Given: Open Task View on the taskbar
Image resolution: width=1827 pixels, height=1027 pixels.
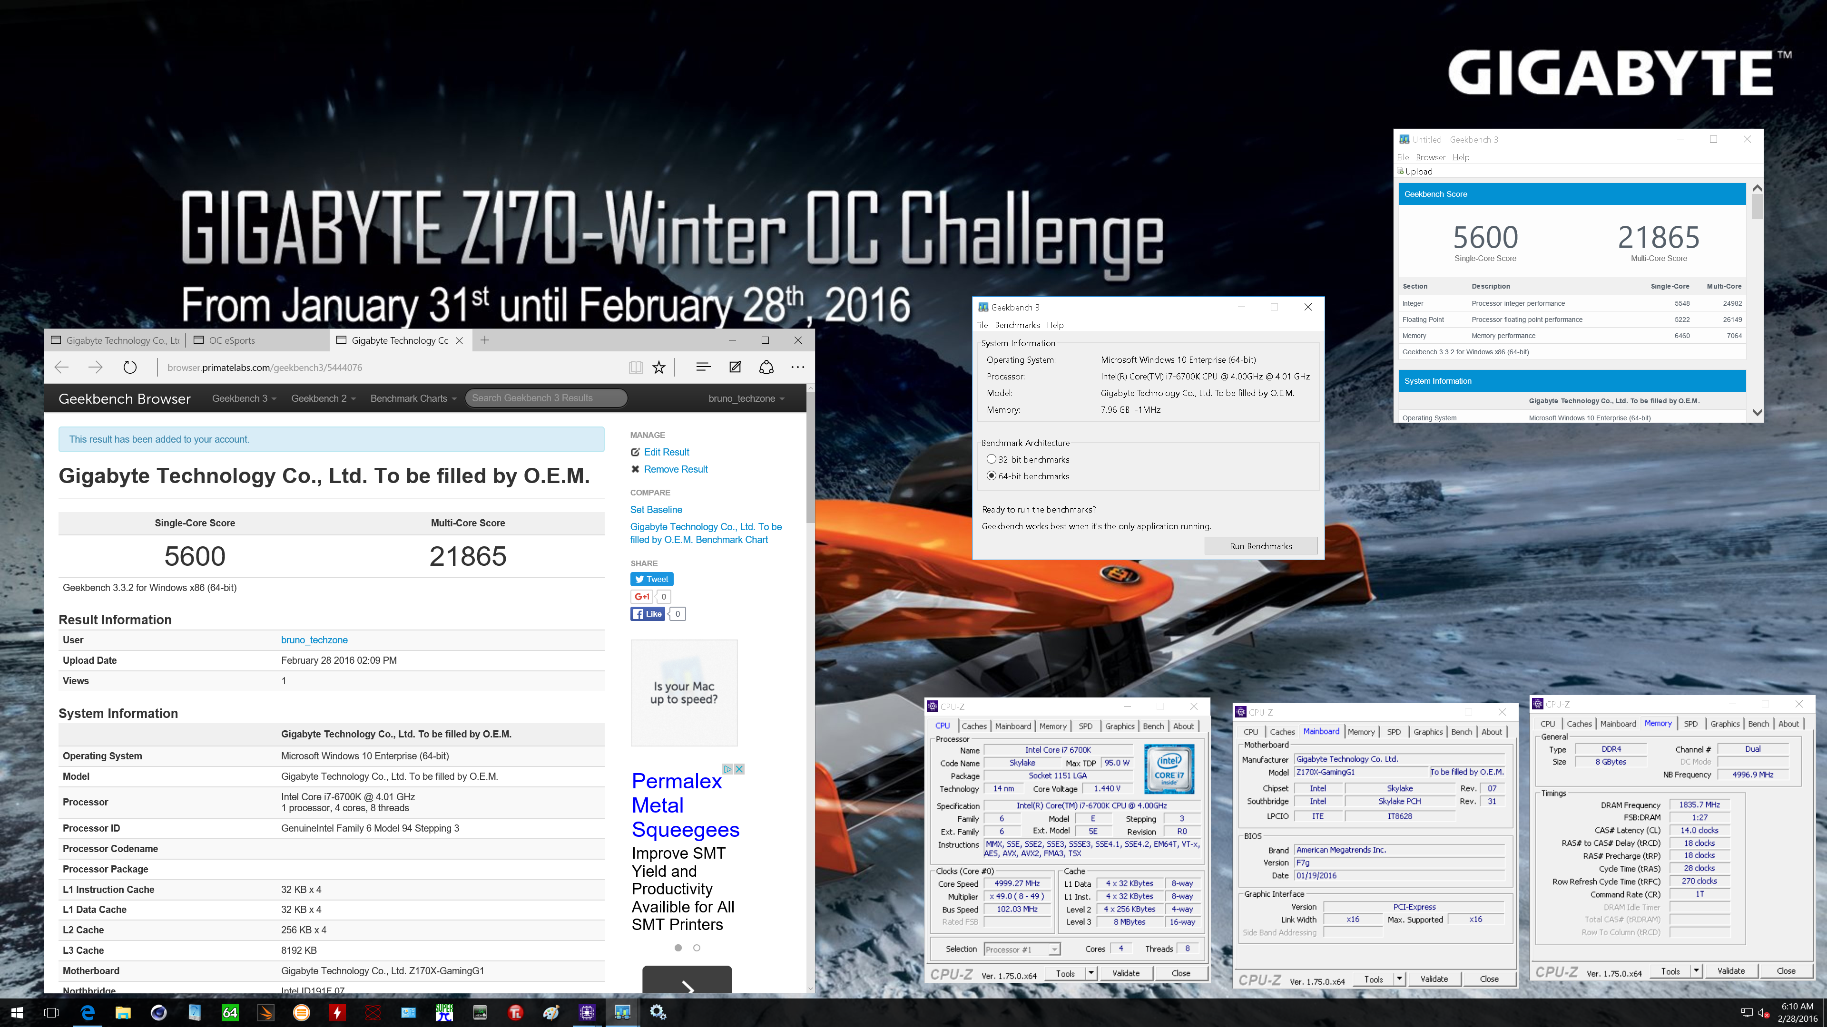Looking at the screenshot, I should [x=51, y=1013].
